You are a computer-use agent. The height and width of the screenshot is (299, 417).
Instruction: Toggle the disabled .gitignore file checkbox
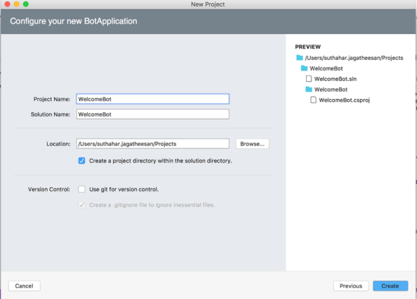(81, 205)
